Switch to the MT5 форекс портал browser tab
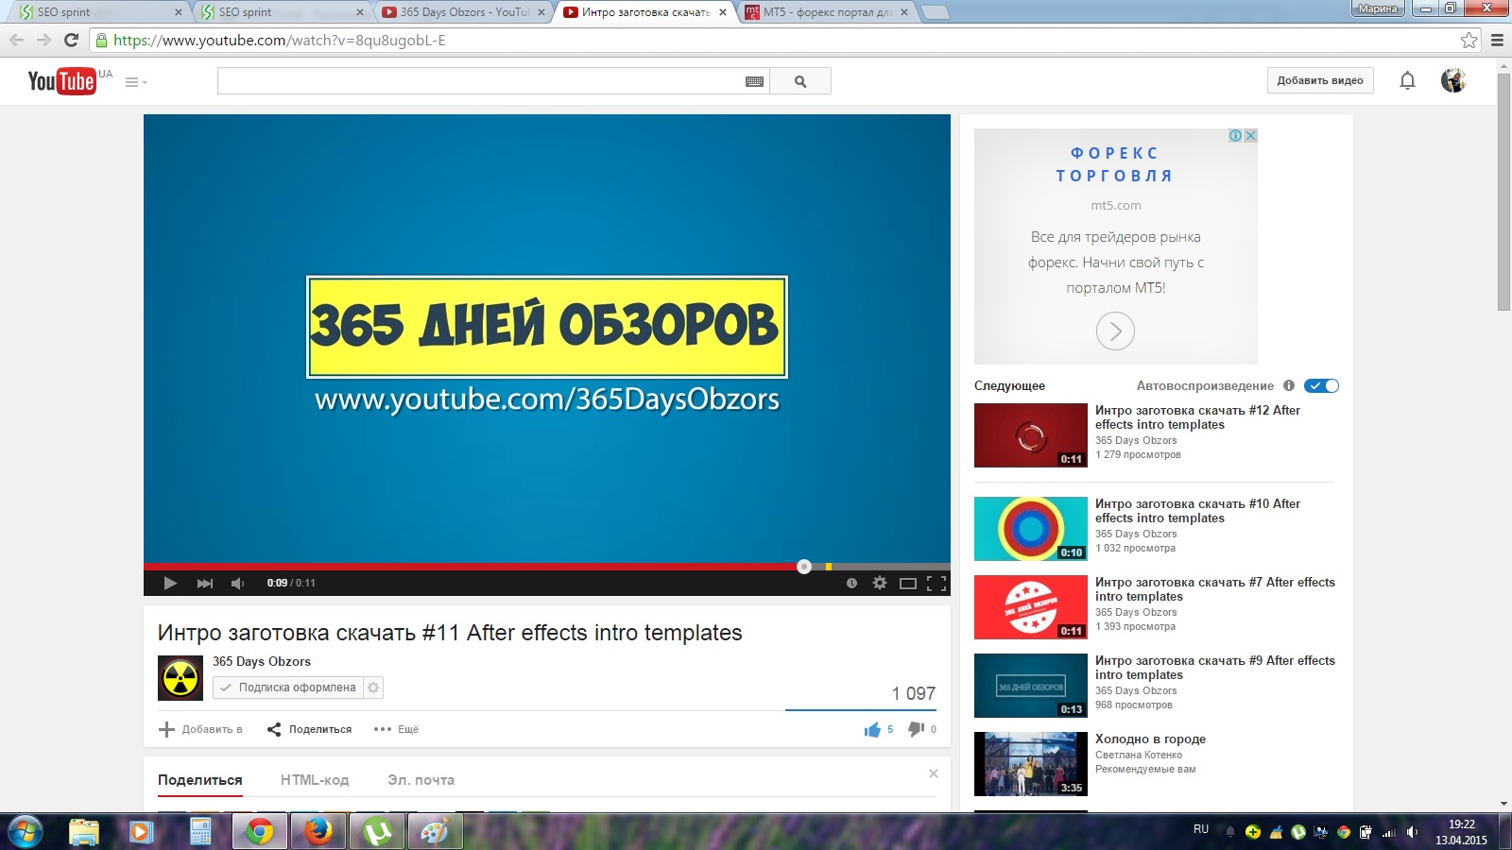Screen dimensions: 1512x850 828,12
